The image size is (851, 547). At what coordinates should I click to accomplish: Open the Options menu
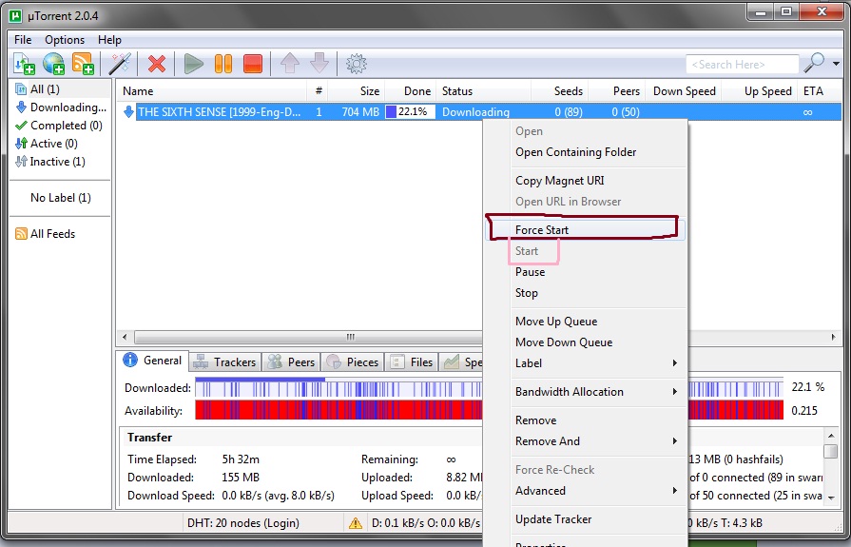click(65, 40)
